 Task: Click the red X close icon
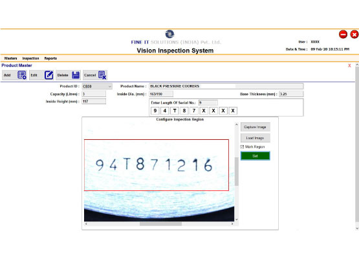click(354, 34)
